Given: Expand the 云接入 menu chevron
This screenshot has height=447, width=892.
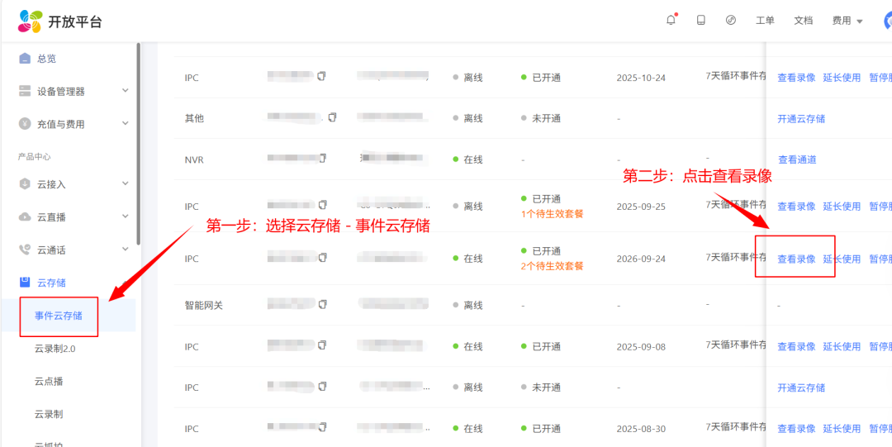Looking at the screenshot, I should (x=126, y=183).
